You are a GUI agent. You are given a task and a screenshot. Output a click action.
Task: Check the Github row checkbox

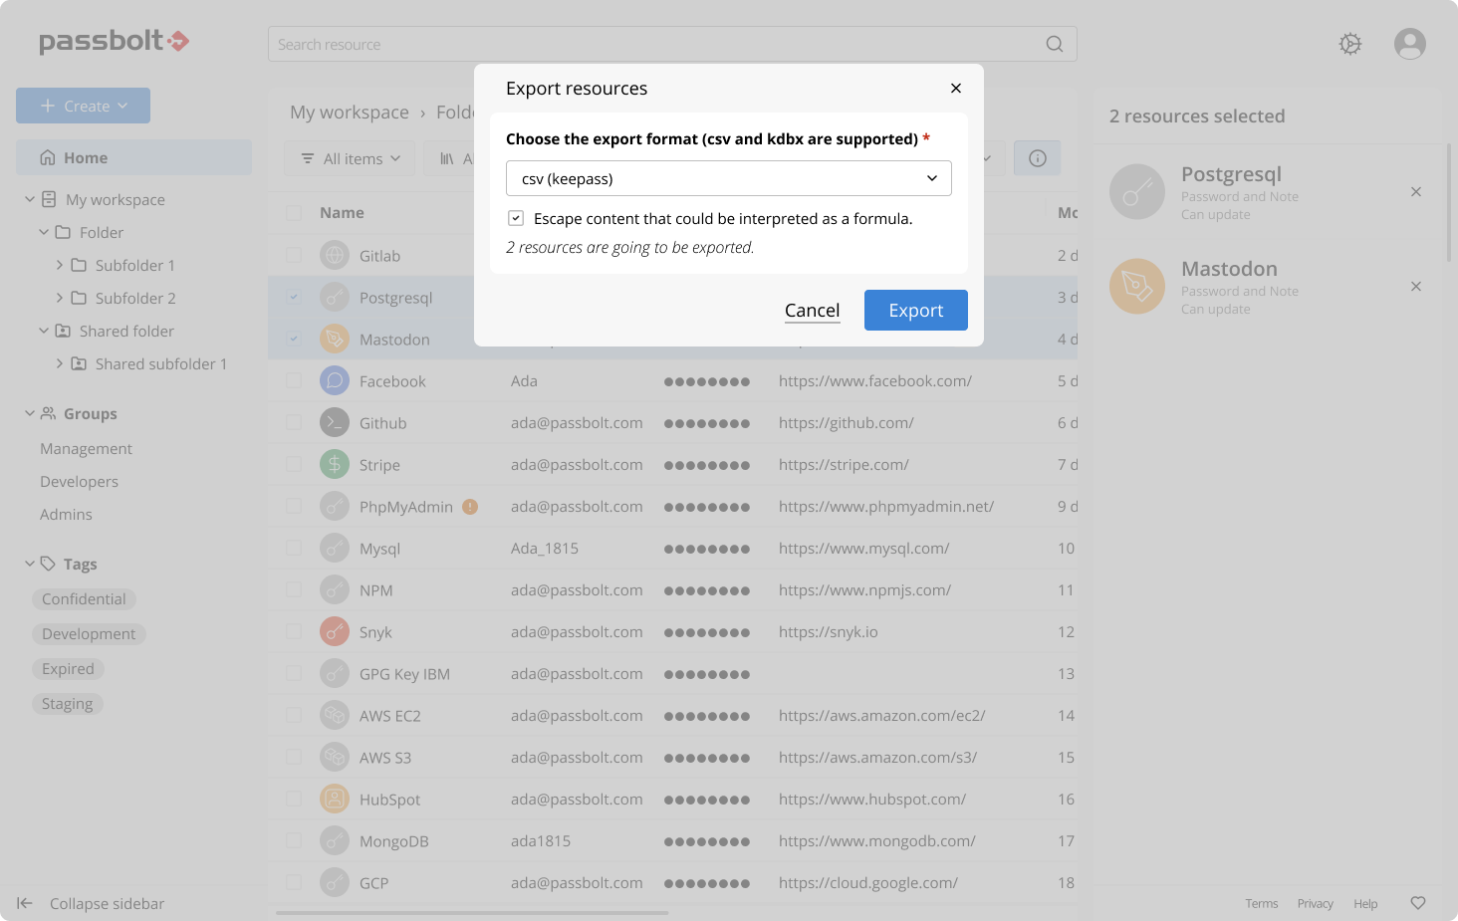[x=294, y=423]
